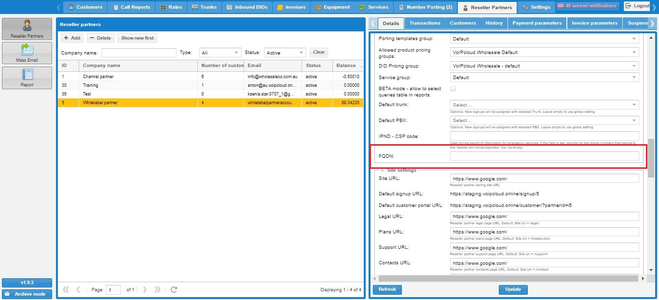
Task: Click the refresh icon in grid pager
Action: point(174,290)
